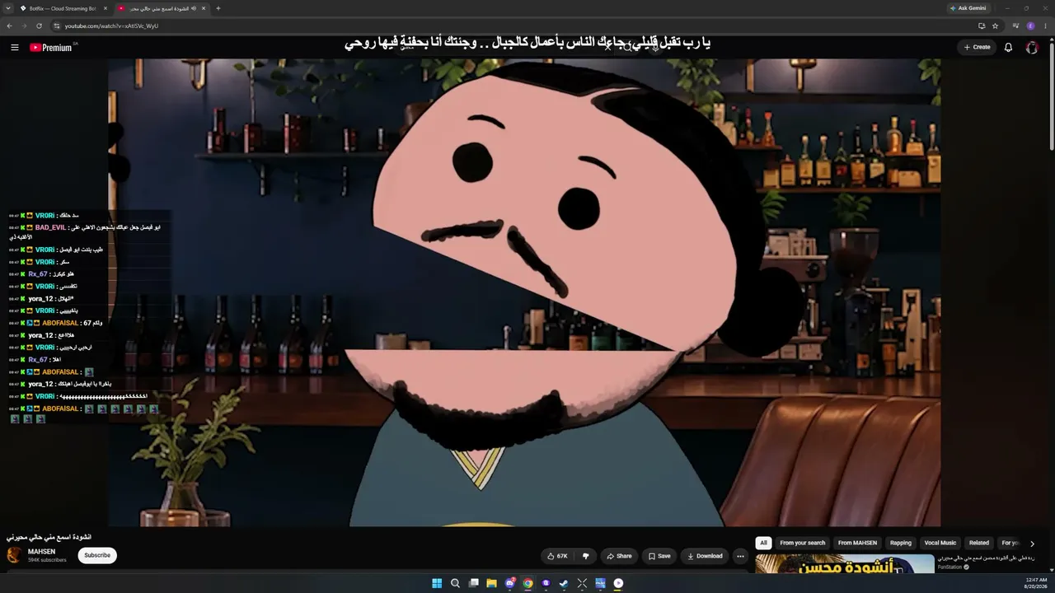Image resolution: width=1055 pixels, height=593 pixels.
Task: Share this video
Action: pos(620,556)
